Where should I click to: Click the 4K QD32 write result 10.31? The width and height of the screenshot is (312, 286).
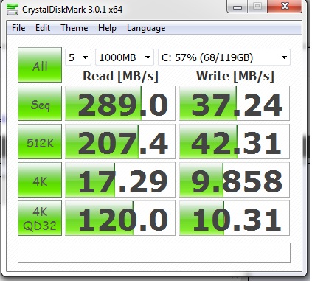235,218
